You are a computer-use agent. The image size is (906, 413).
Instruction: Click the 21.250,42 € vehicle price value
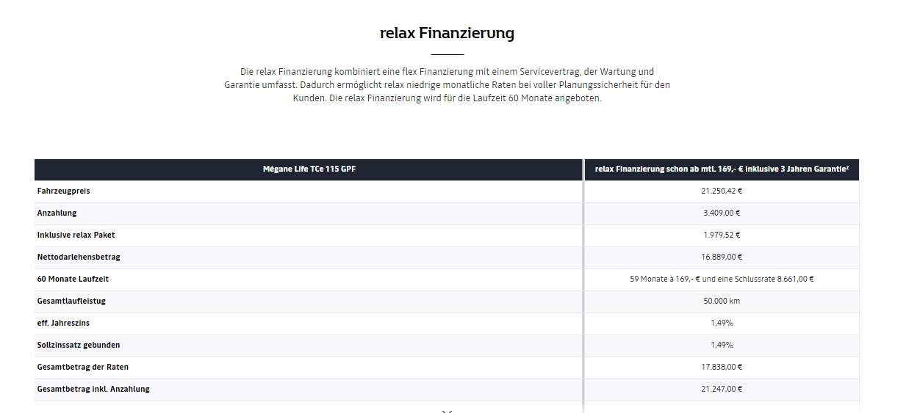pyautogui.click(x=722, y=191)
